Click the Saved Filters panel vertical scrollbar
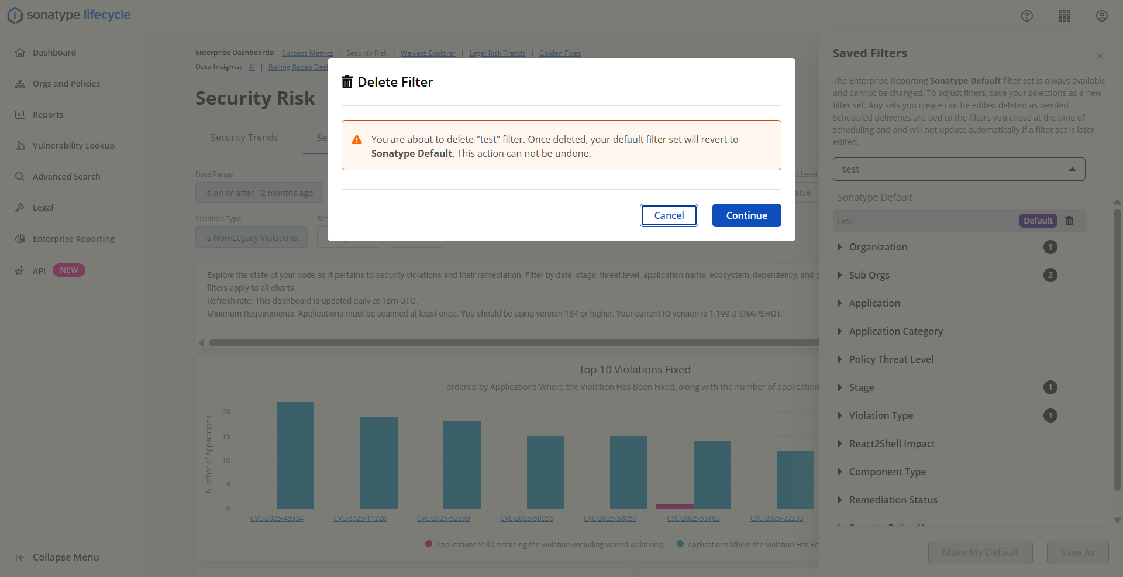1123x577 pixels. (x=1117, y=350)
